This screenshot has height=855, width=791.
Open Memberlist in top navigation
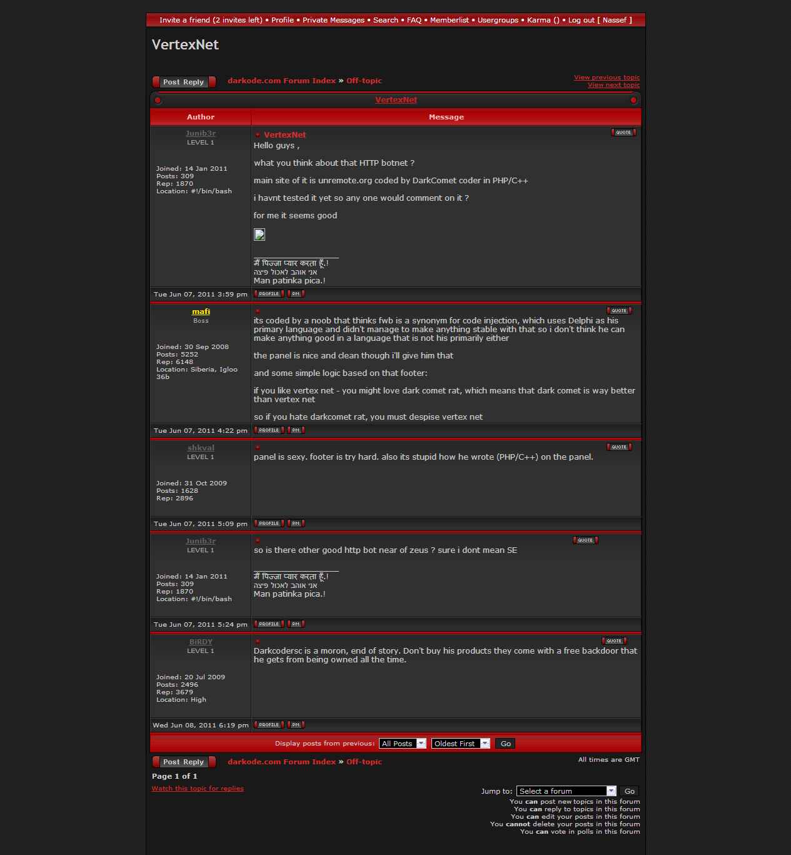point(449,20)
